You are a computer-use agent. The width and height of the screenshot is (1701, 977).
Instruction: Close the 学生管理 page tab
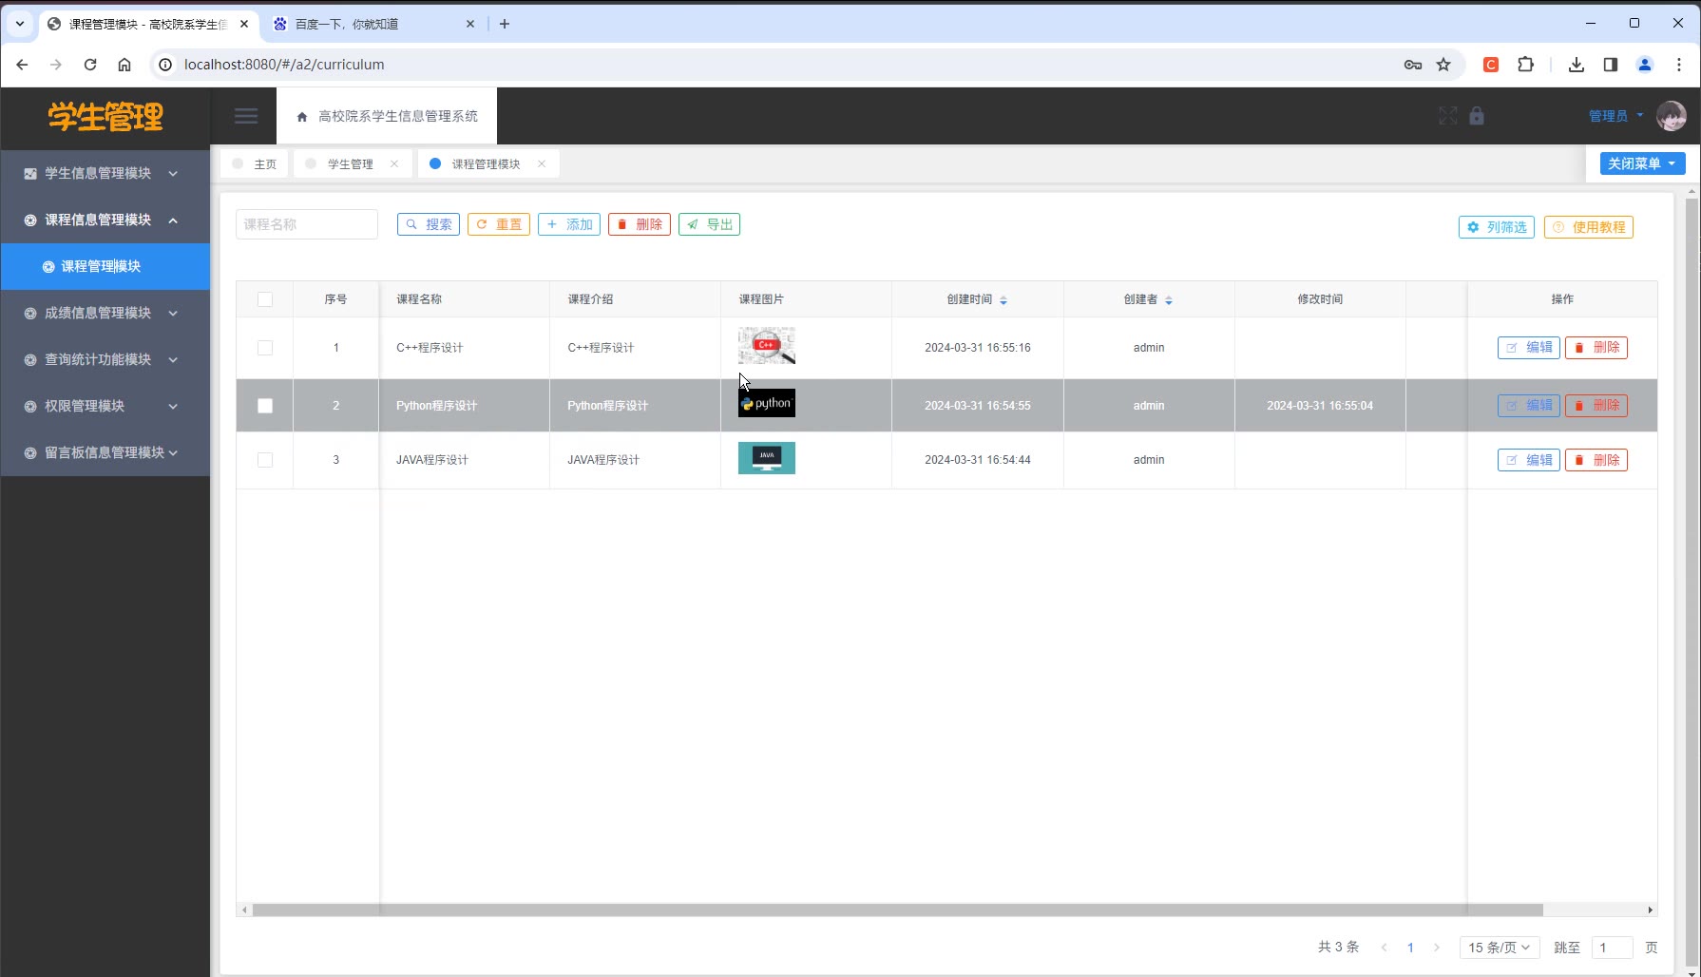click(x=394, y=163)
